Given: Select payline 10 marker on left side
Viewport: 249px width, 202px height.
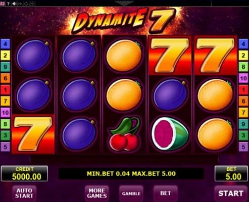Looking at the screenshot, I should 6,113.
